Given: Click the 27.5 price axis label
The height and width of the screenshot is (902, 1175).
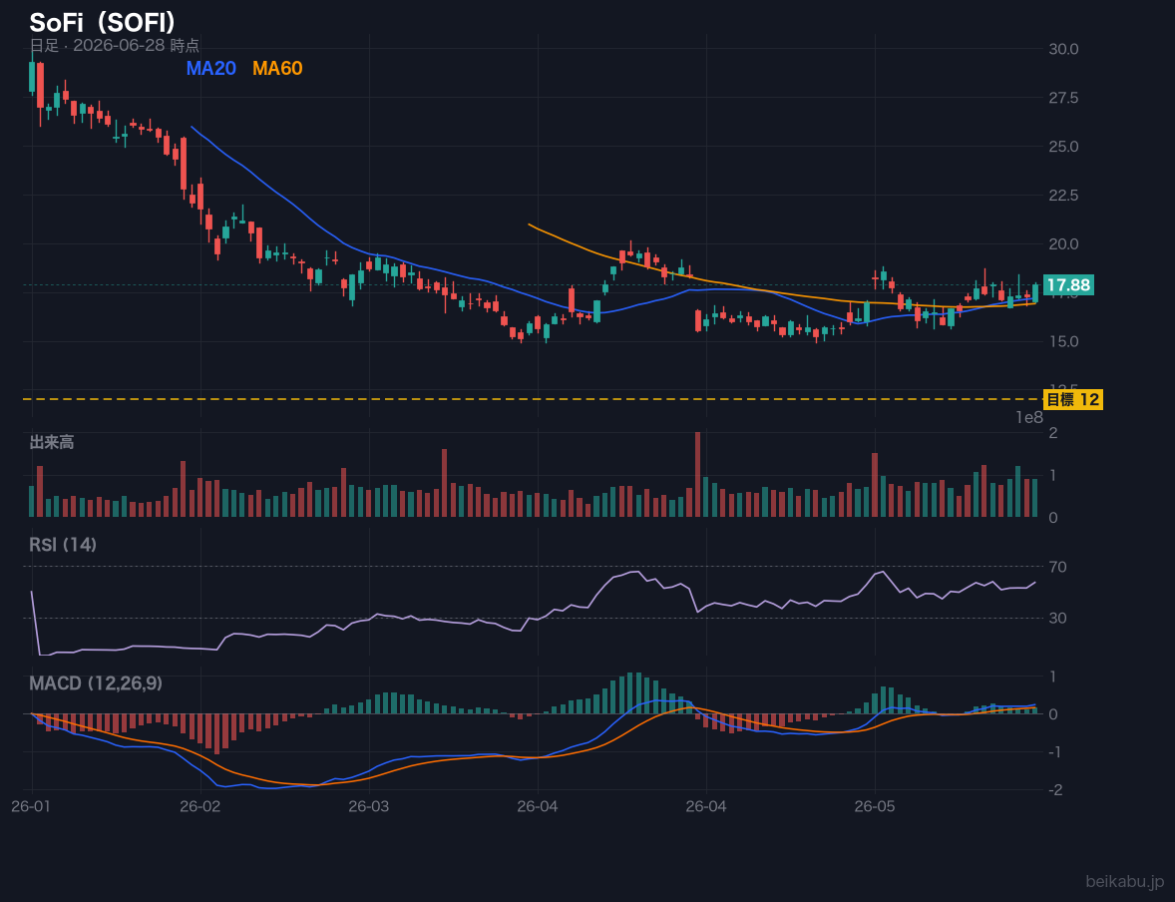Looking at the screenshot, I should pyautogui.click(x=1063, y=98).
